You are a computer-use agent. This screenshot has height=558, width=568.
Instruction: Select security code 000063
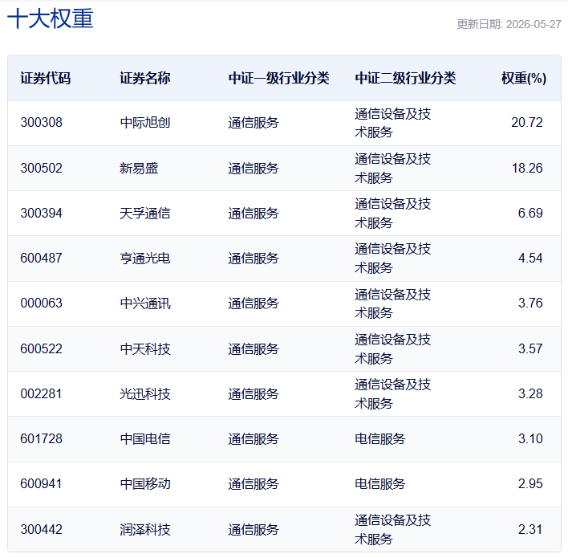(x=41, y=303)
